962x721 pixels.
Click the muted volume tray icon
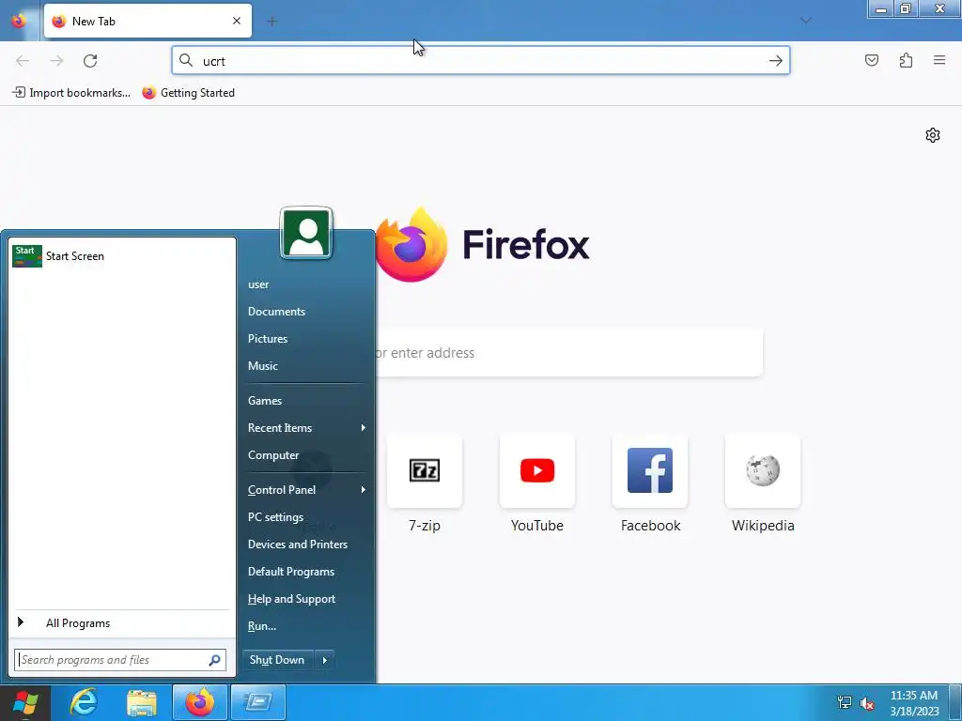coord(867,702)
